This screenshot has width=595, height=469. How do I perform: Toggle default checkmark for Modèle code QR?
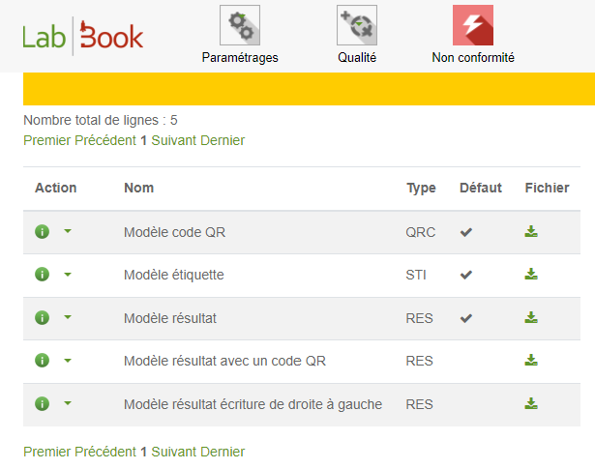(x=466, y=231)
